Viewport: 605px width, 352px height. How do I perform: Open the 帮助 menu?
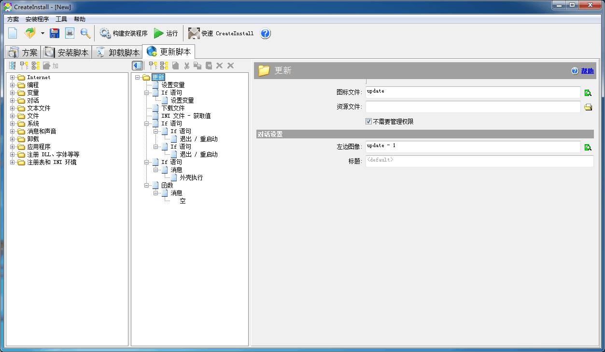80,19
